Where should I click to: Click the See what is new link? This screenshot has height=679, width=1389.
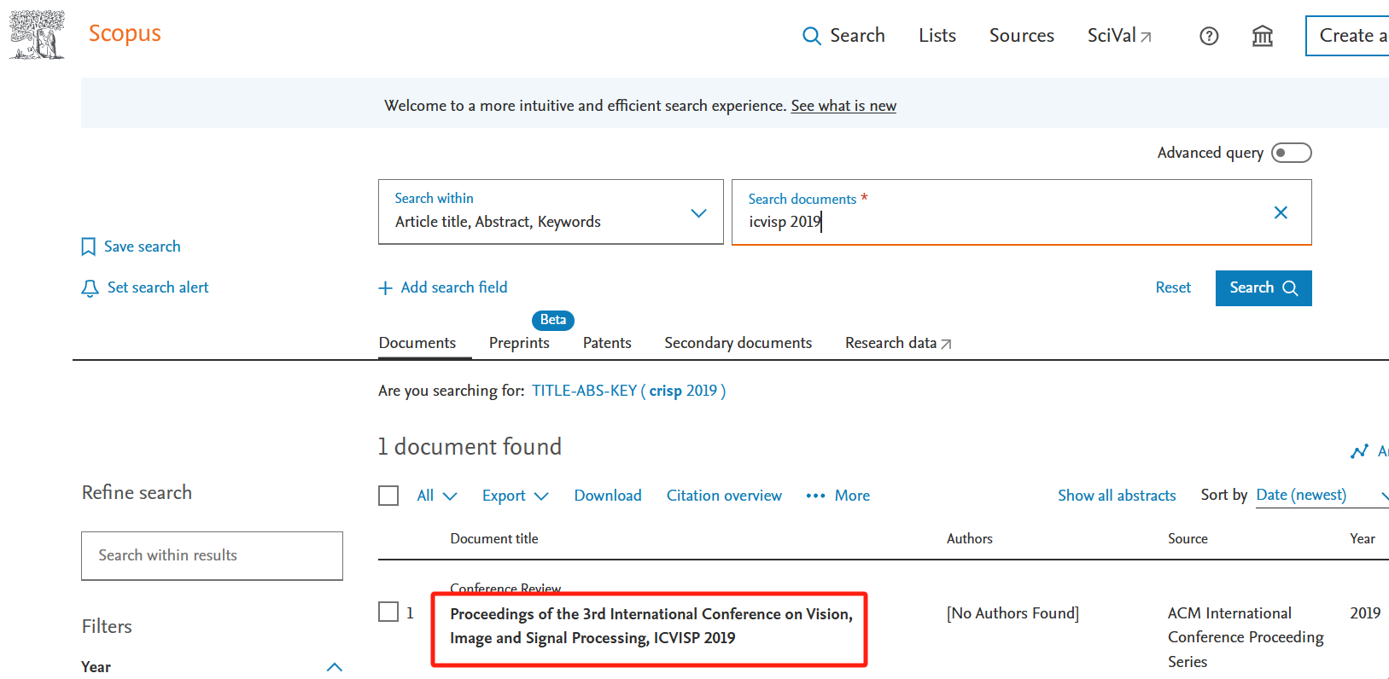point(843,106)
